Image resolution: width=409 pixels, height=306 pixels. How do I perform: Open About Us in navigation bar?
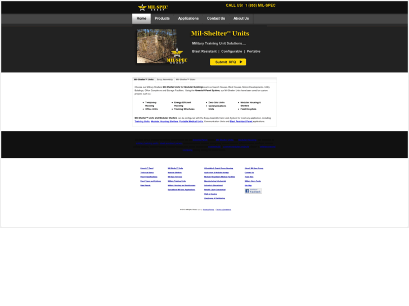[241, 19]
